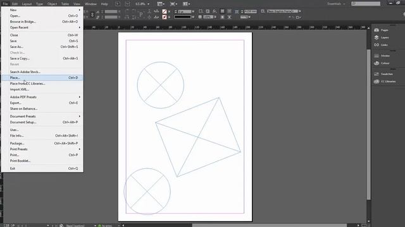This screenshot has height=227, width=405.
Task: Open the Help menu
Action: 104,4
